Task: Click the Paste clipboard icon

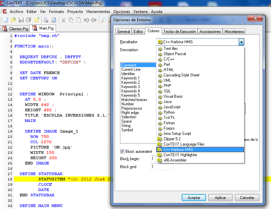Action: (x=79, y=20)
